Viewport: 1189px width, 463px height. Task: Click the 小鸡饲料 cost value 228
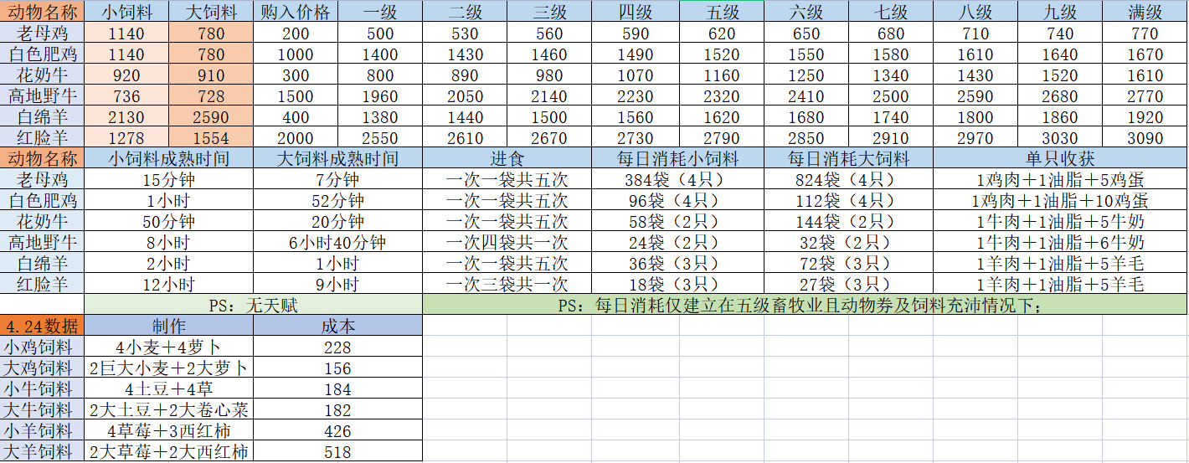[338, 347]
